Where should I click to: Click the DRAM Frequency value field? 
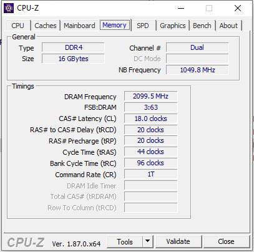pyautogui.click(x=150, y=96)
